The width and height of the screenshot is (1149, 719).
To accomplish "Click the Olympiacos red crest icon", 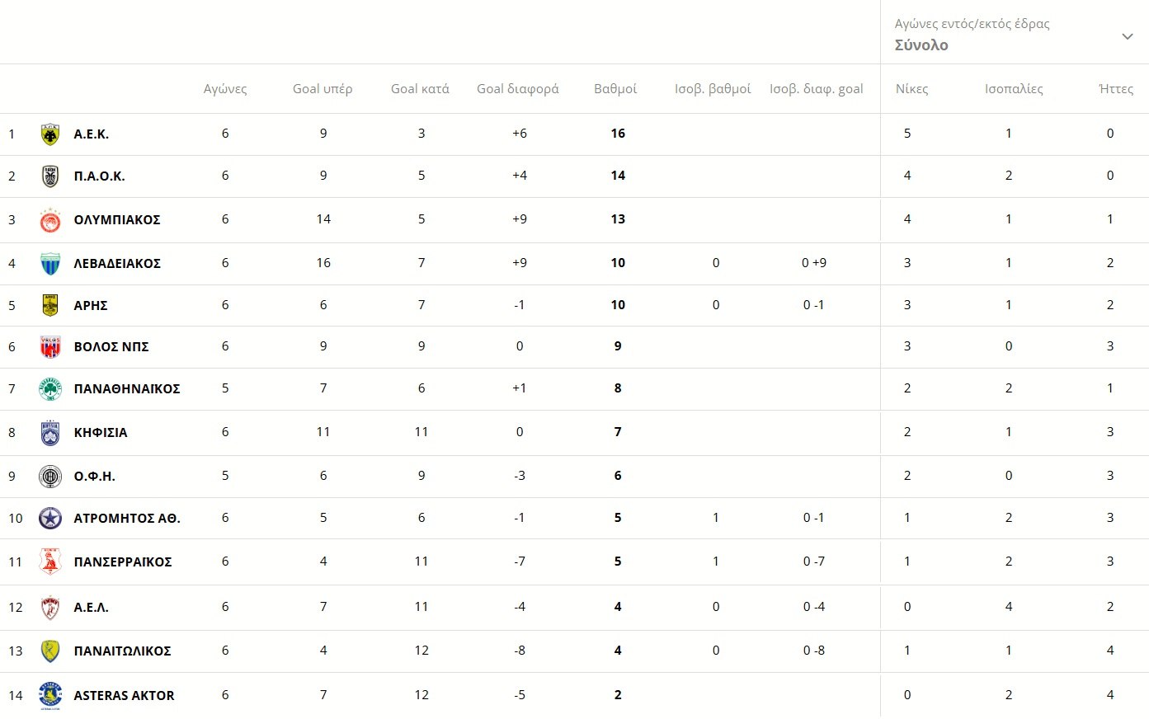I will [x=50, y=220].
